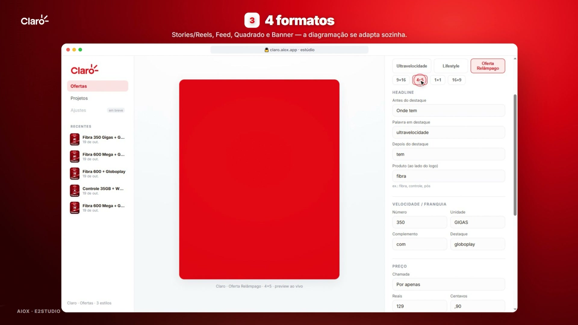Screen dimensions: 578x325
Task: Click hint 'ex.: fibra, controle, pós'
Action: [411, 186]
